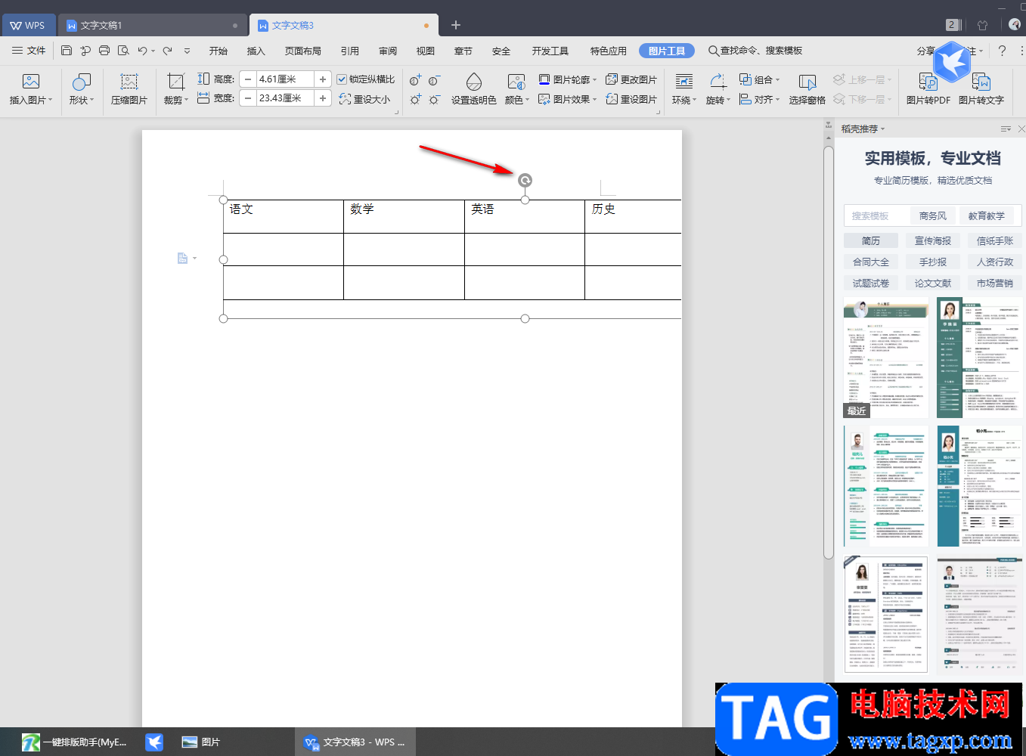Click the 合同大全 template category
The image size is (1026, 756).
[x=871, y=262]
